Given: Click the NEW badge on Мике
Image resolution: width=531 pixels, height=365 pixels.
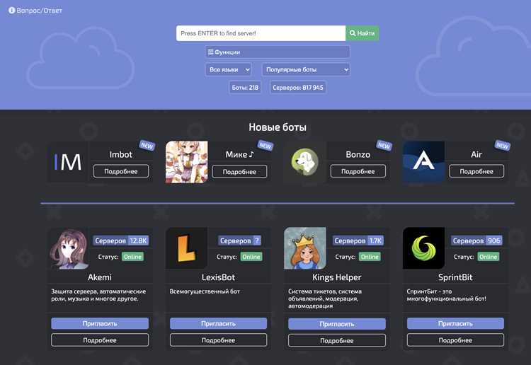Looking at the screenshot, I should point(265,145).
